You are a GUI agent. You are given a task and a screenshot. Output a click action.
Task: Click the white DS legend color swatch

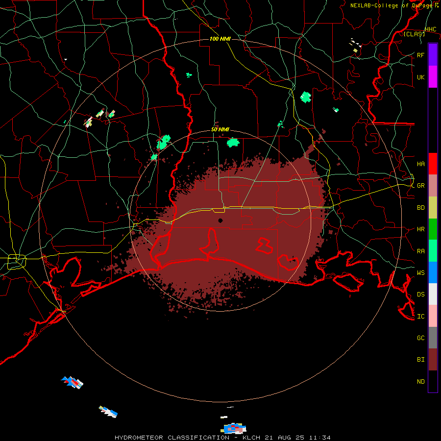[433, 294]
